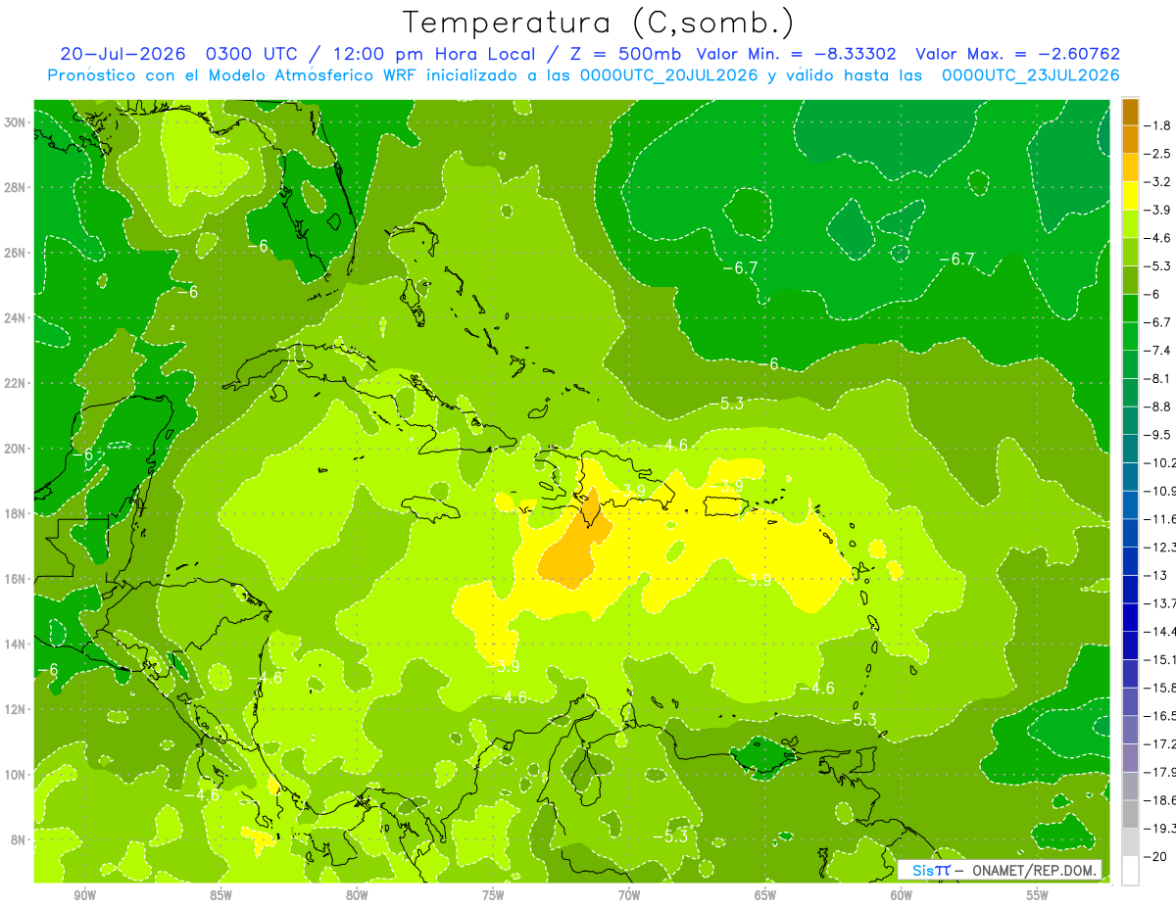Click the "Valor Max. = -2.60762" value
The width and height of the screenshot is (1176, 908).
(1018, 54)
